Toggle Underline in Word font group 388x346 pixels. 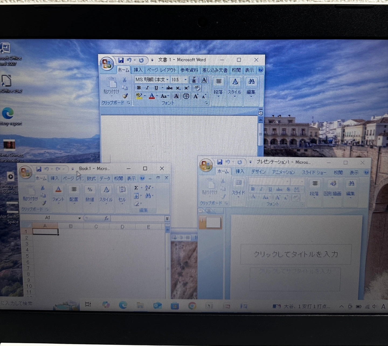coord(156,88)
